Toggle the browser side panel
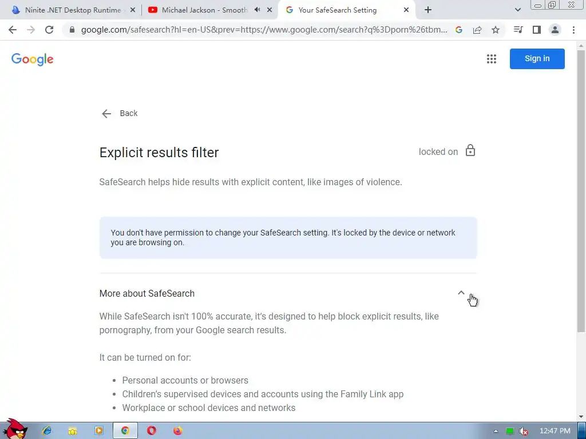 pyautogui.click(x=537, y=30)
